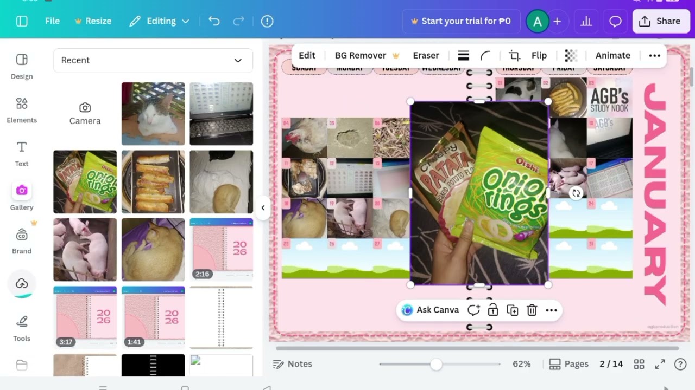Open the Elements tab in the sidebar

point(22,110)
